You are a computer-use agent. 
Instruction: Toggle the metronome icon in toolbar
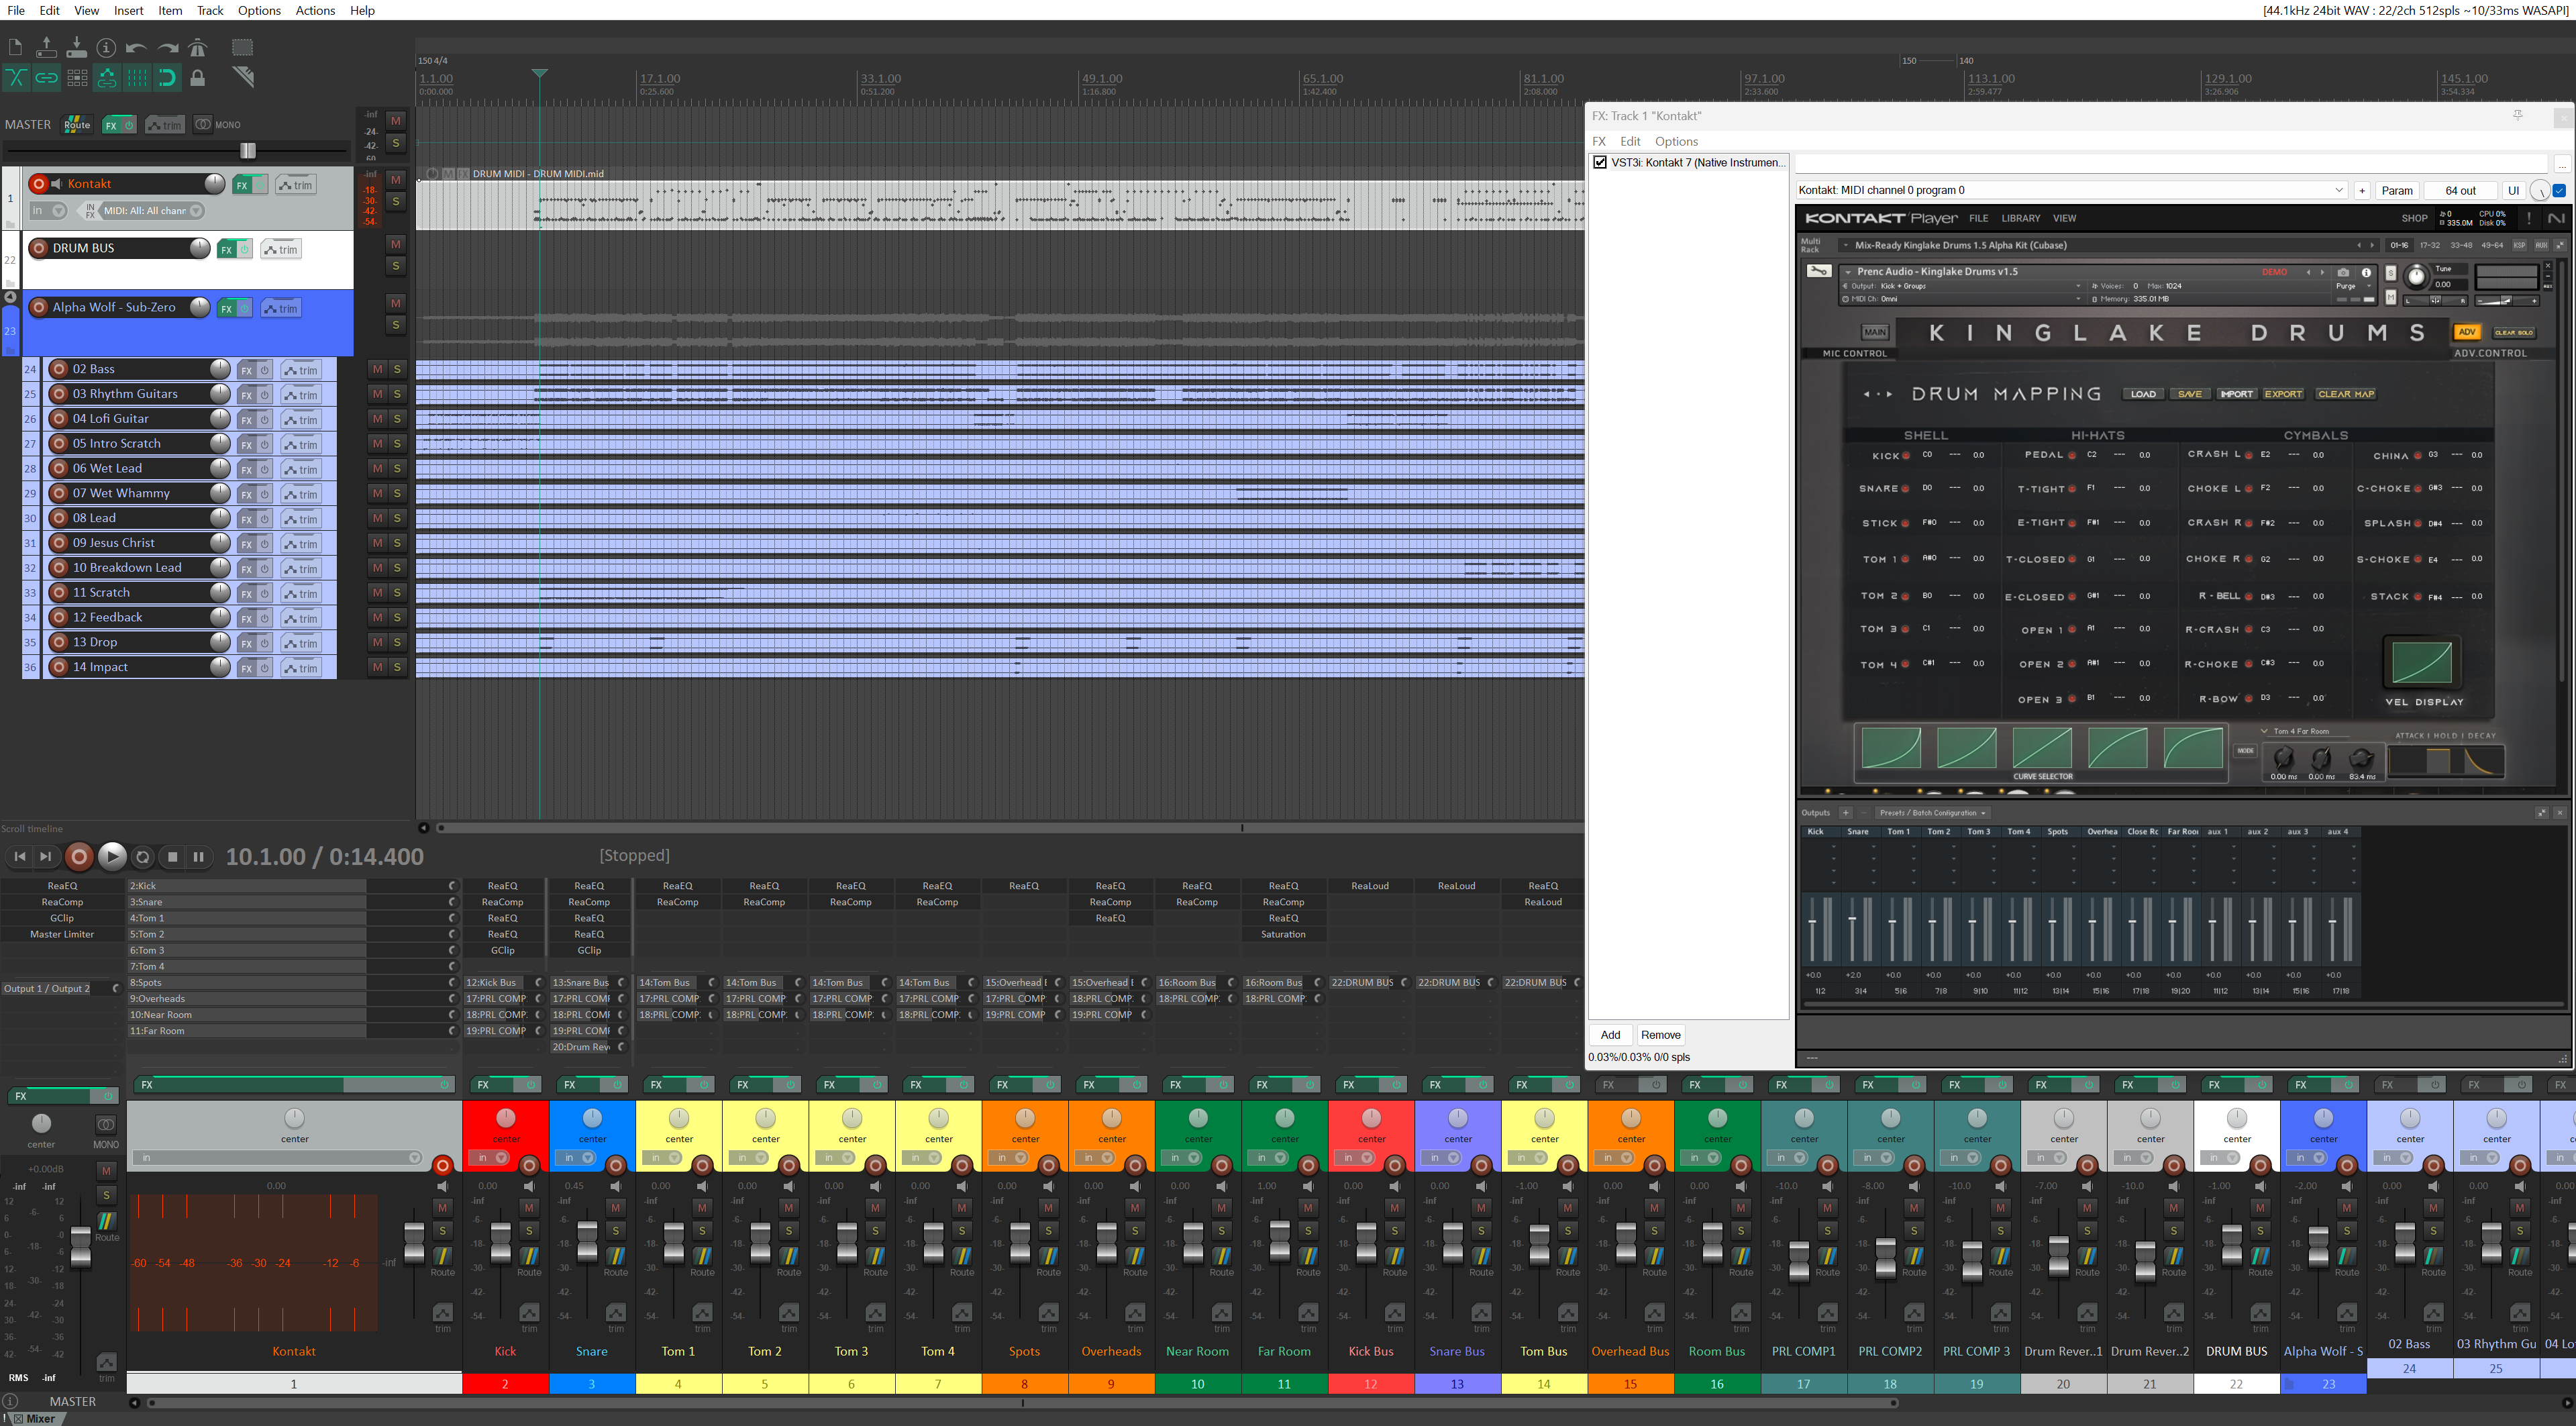pyautogui.click(x=197, y=47)
